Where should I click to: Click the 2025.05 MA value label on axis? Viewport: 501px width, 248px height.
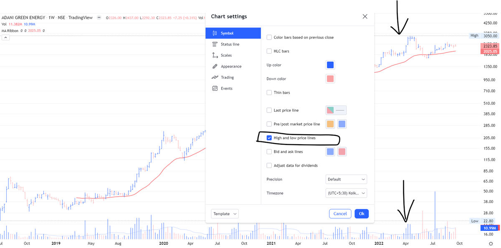[490, 52]
